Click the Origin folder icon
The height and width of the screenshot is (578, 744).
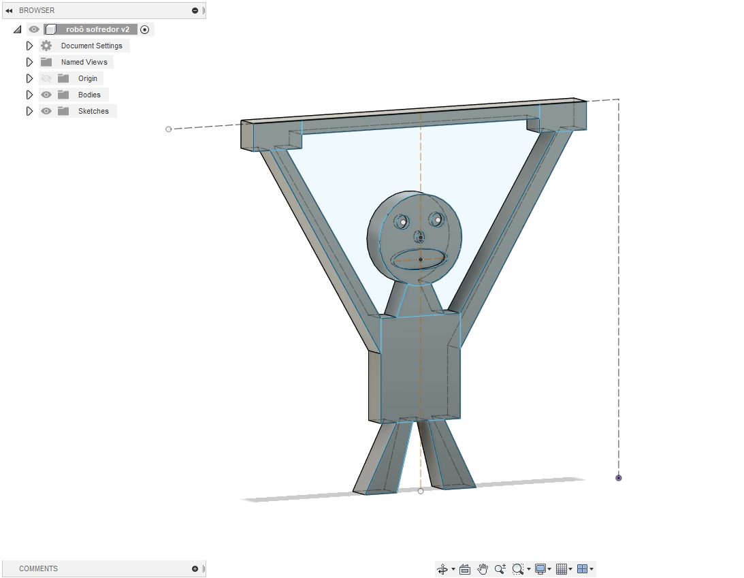63,78
